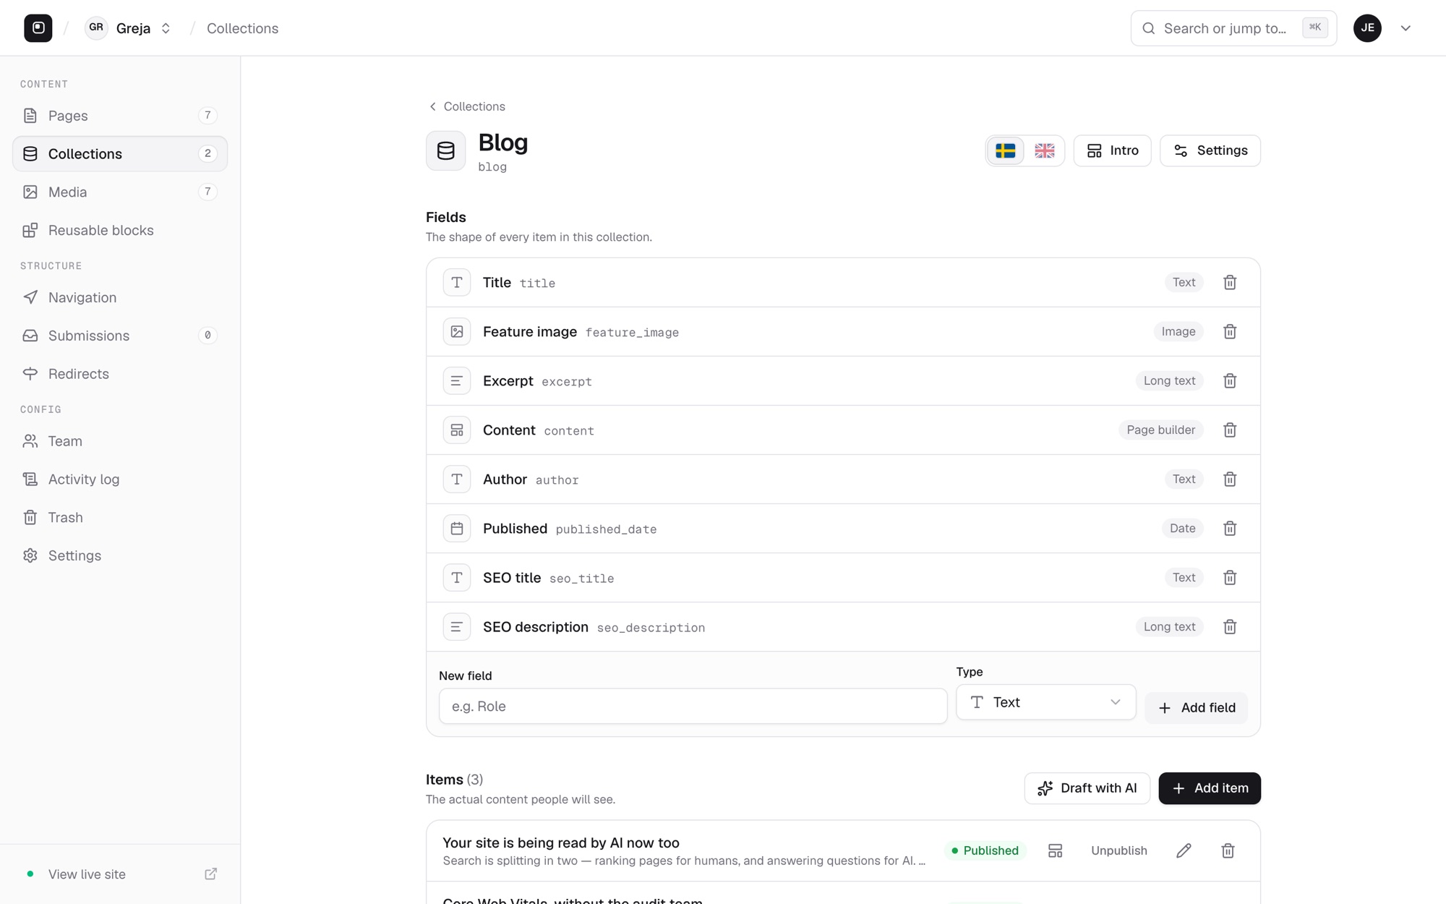Viewport: 1446px width, 904px height.
Task: Click Draft with AI
Action: pos(1087,788)
